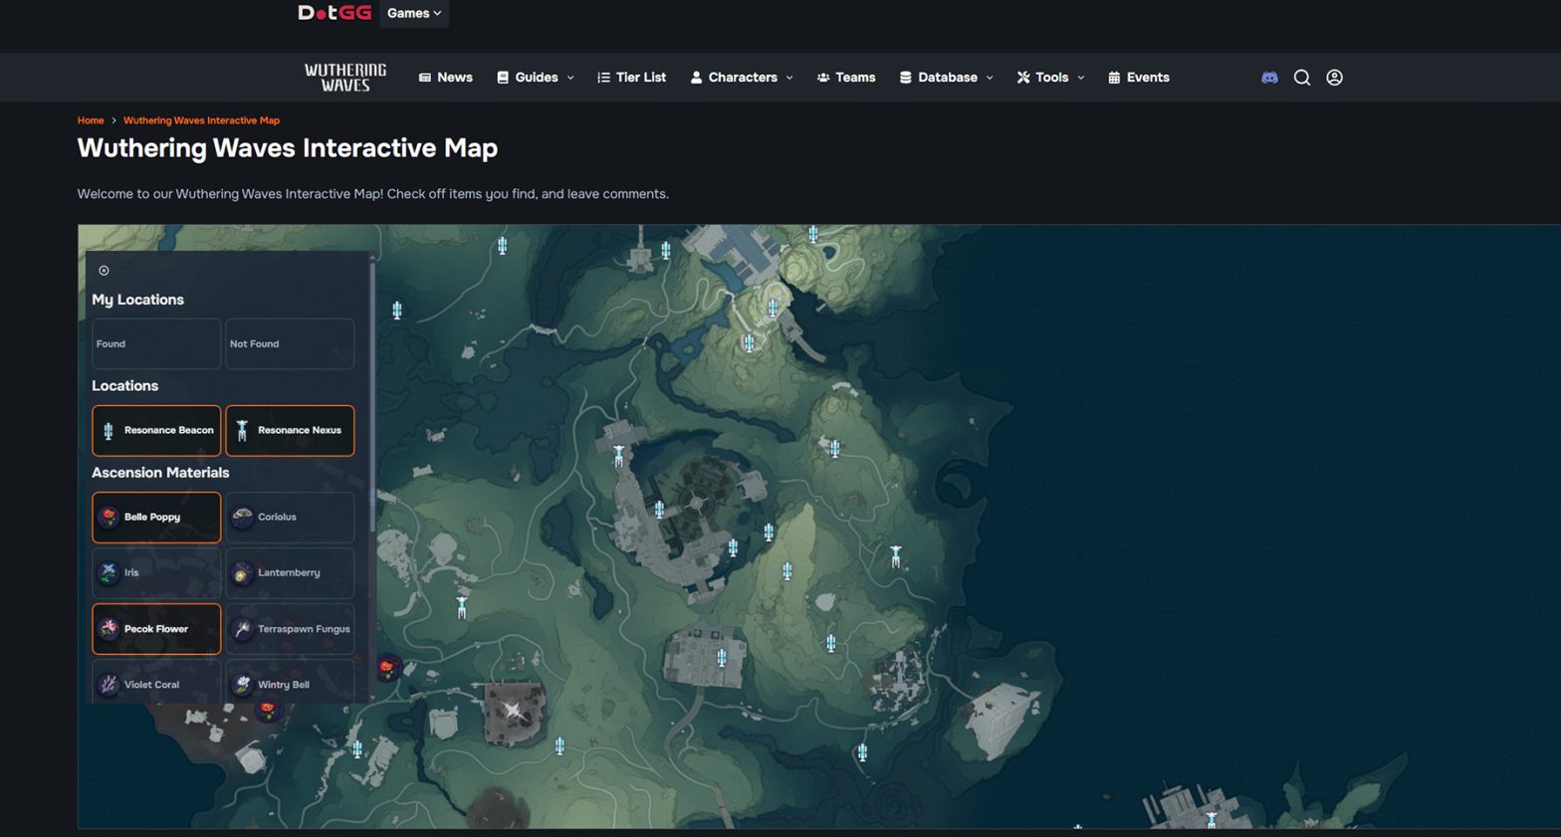The height and width of the screenshot is (837, 1561).
Task: Click the Guides book icon
Action: click(503, 78)
